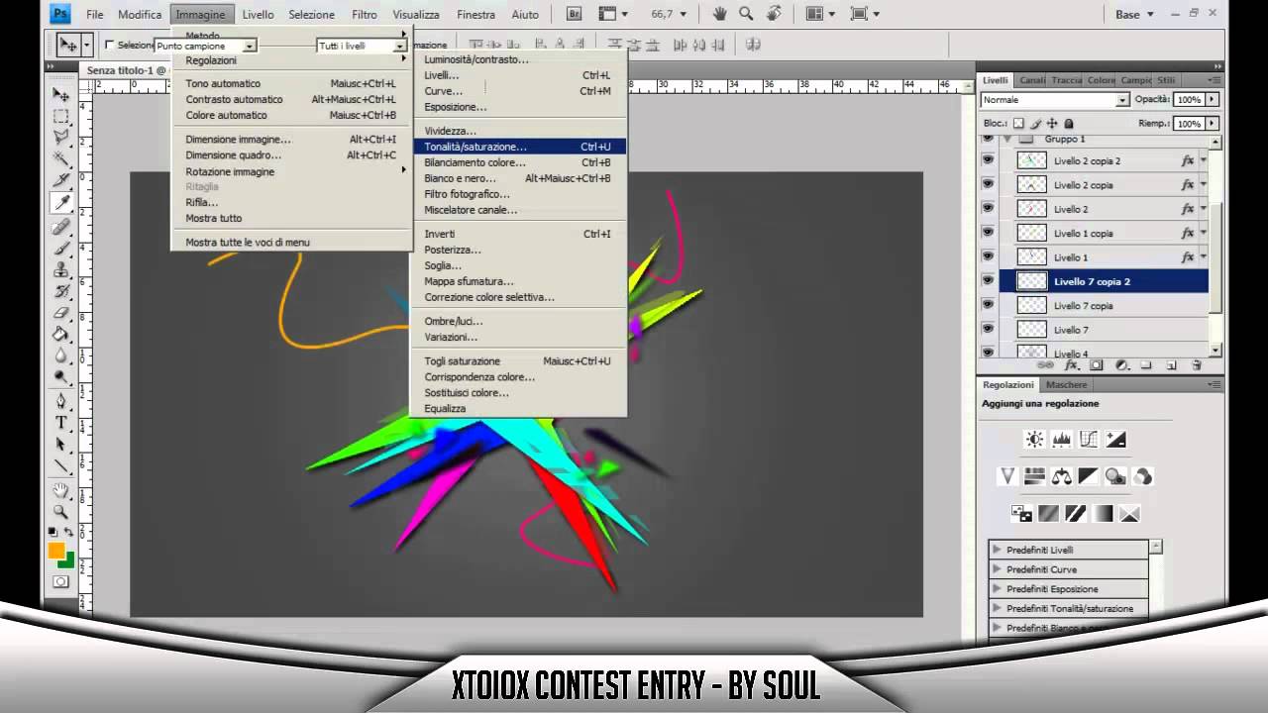
Task: Select the Paint Bucket tool
Action: [x=61, y=334]
